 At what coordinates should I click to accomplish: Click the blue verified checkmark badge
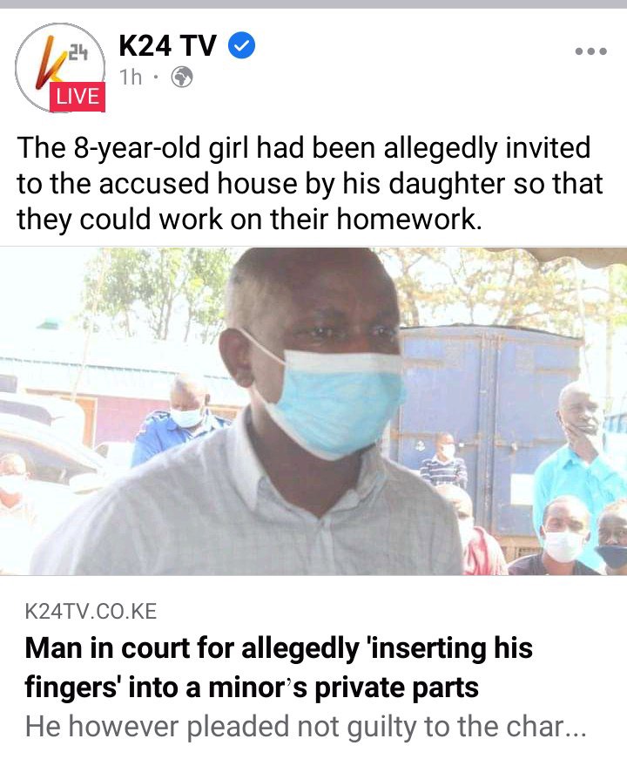coord(241,46)
